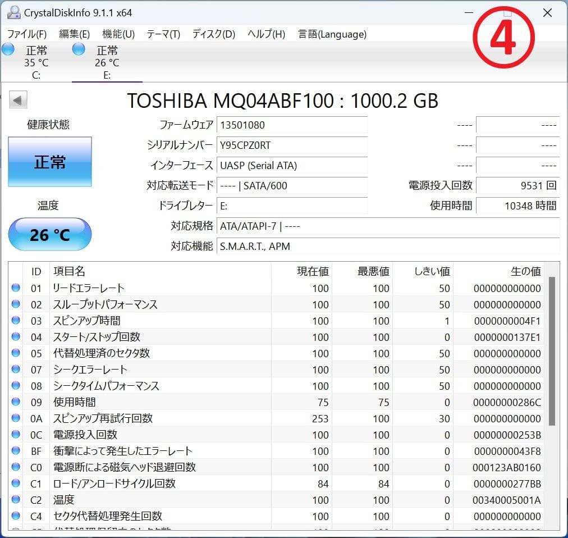The image size is (568, 538).
Task: Click the blue dot beside シークエラーレート
Action: coord(16,370)
